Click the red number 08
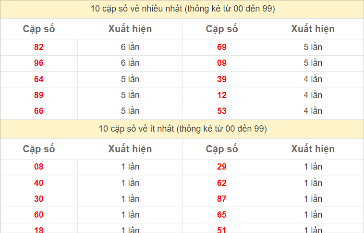 [x=39, y=167]
